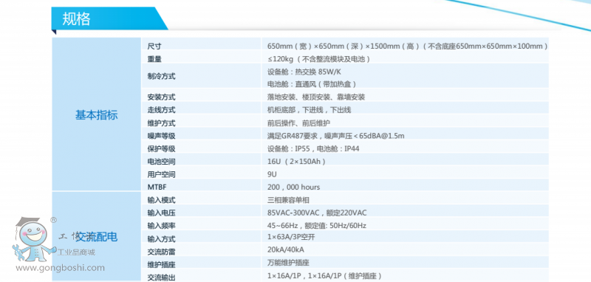Select the 输入电压 value text
Viewport: 591px width, 282px height.
(x=317, y=213)
